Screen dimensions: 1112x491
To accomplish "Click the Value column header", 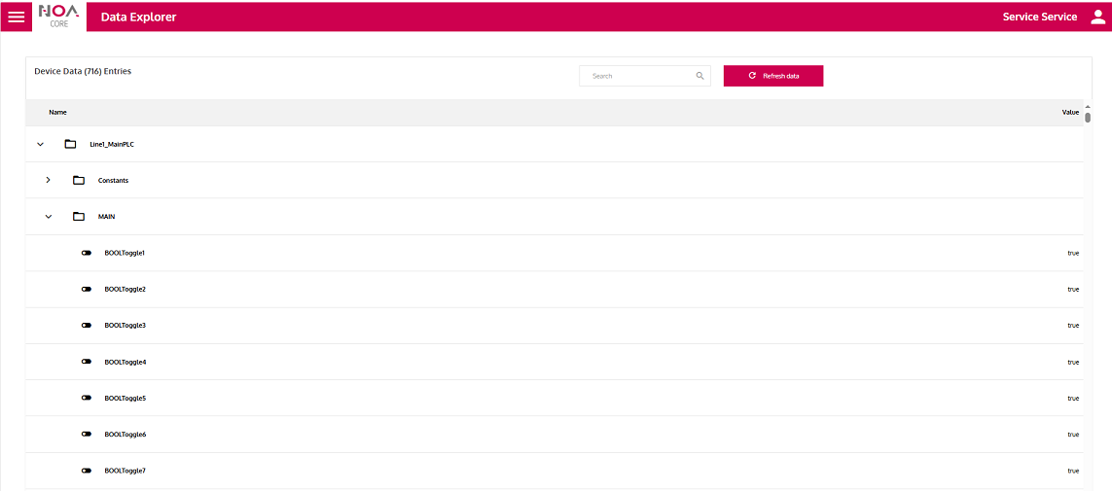I will click(x=1070, y=113).
